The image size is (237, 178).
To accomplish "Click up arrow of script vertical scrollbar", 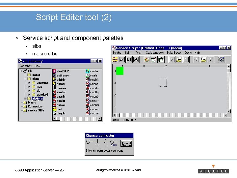I will (x=229, y=66).
